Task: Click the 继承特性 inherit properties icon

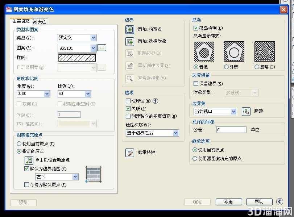Action: coord(130,153)
